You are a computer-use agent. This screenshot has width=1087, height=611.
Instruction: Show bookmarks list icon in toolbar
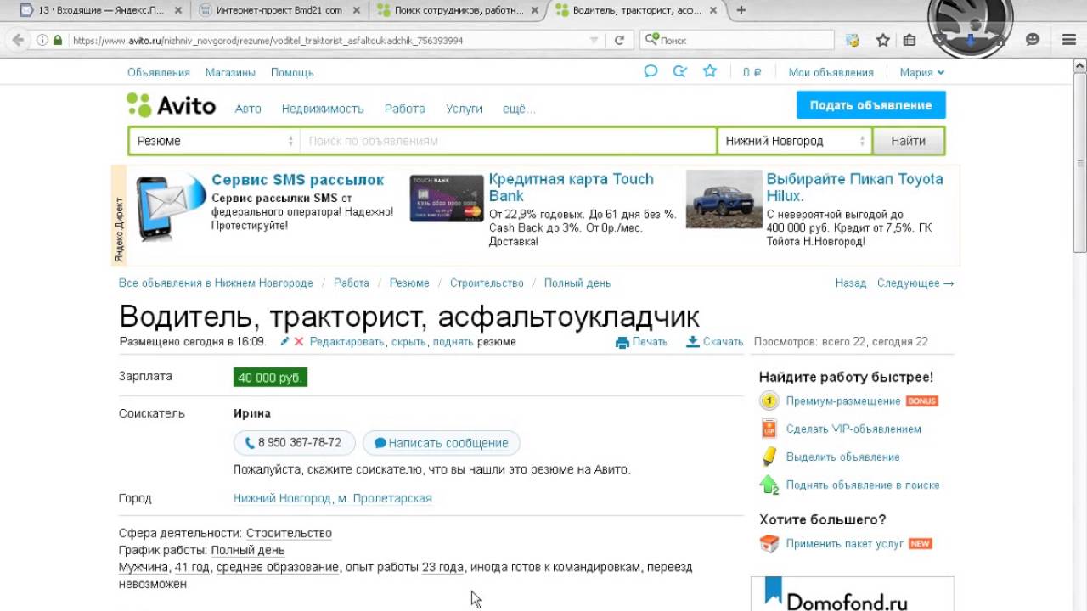click(910, 40)
